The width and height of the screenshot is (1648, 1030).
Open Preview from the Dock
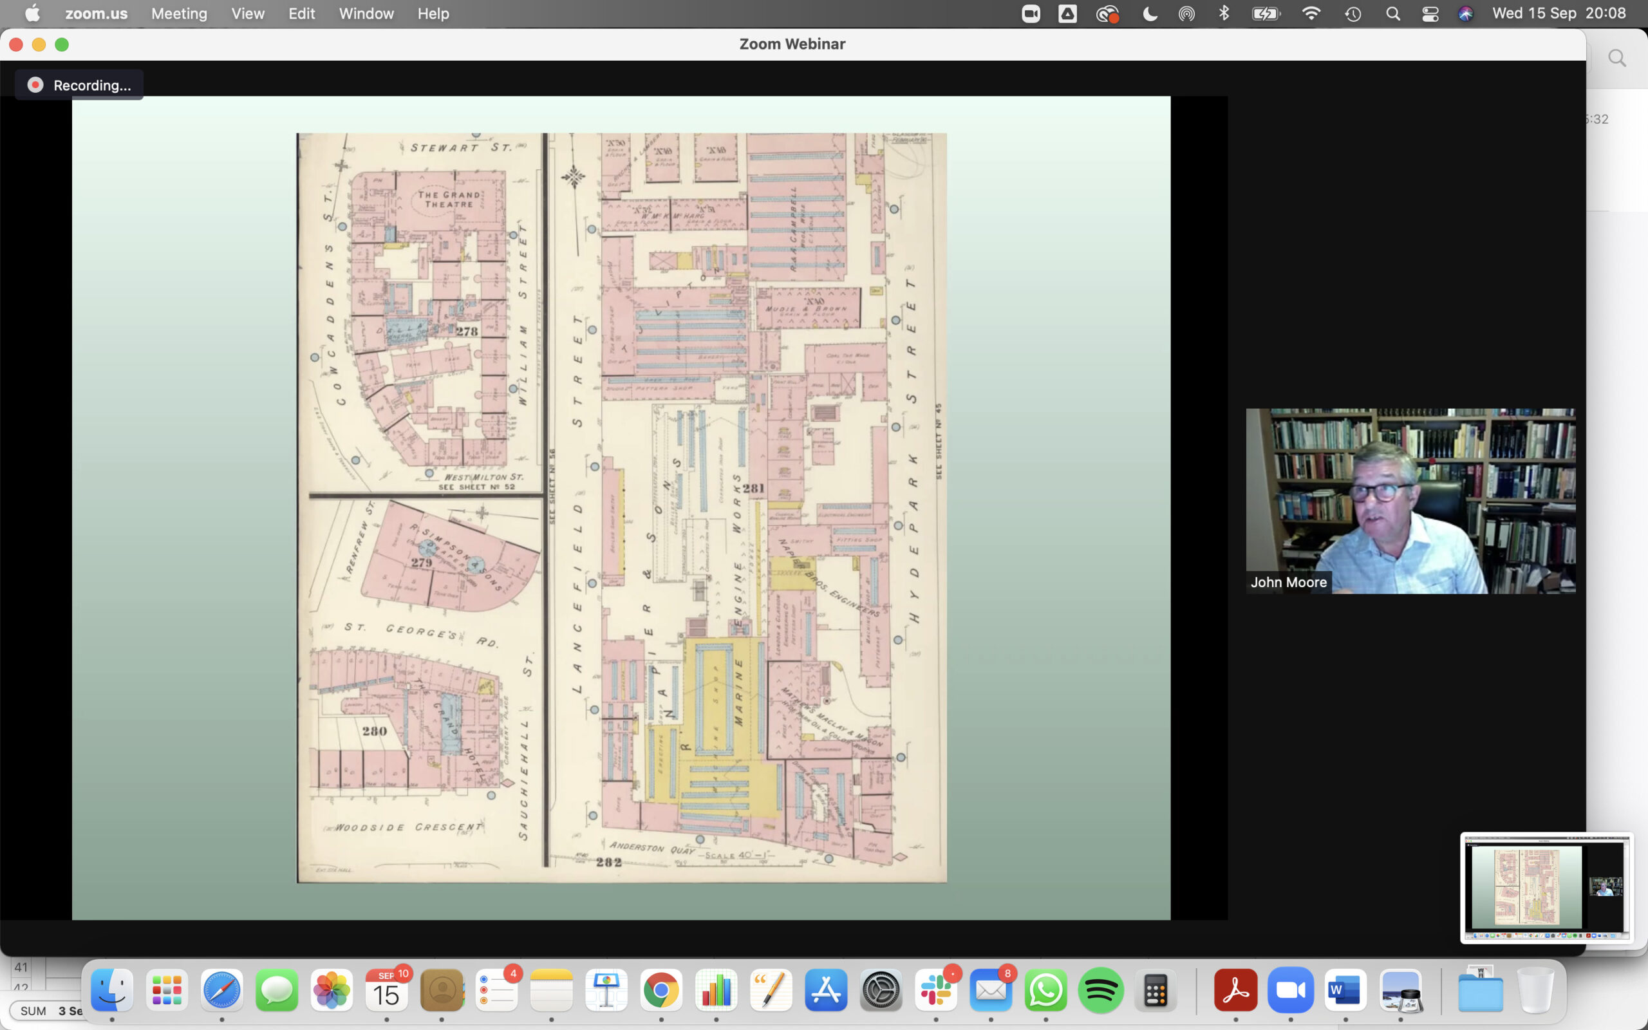tap(1401, 990)
